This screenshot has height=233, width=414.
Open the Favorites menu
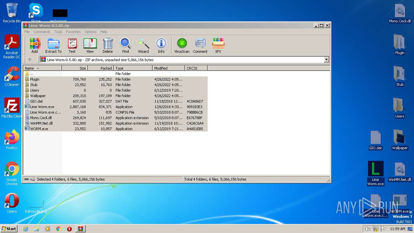point(73,32)
